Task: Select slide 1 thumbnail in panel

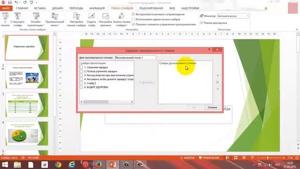Action: [x=27, y=48]
